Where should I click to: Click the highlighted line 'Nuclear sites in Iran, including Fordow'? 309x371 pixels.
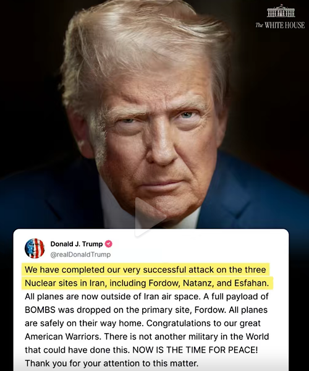pos(147,283)
